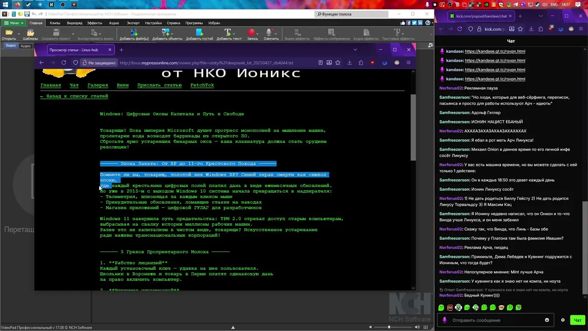This screenshot has height=331, width=588.
Task: Bookmark the Linux-hub page with the star
Action: [x=338, y=63]
